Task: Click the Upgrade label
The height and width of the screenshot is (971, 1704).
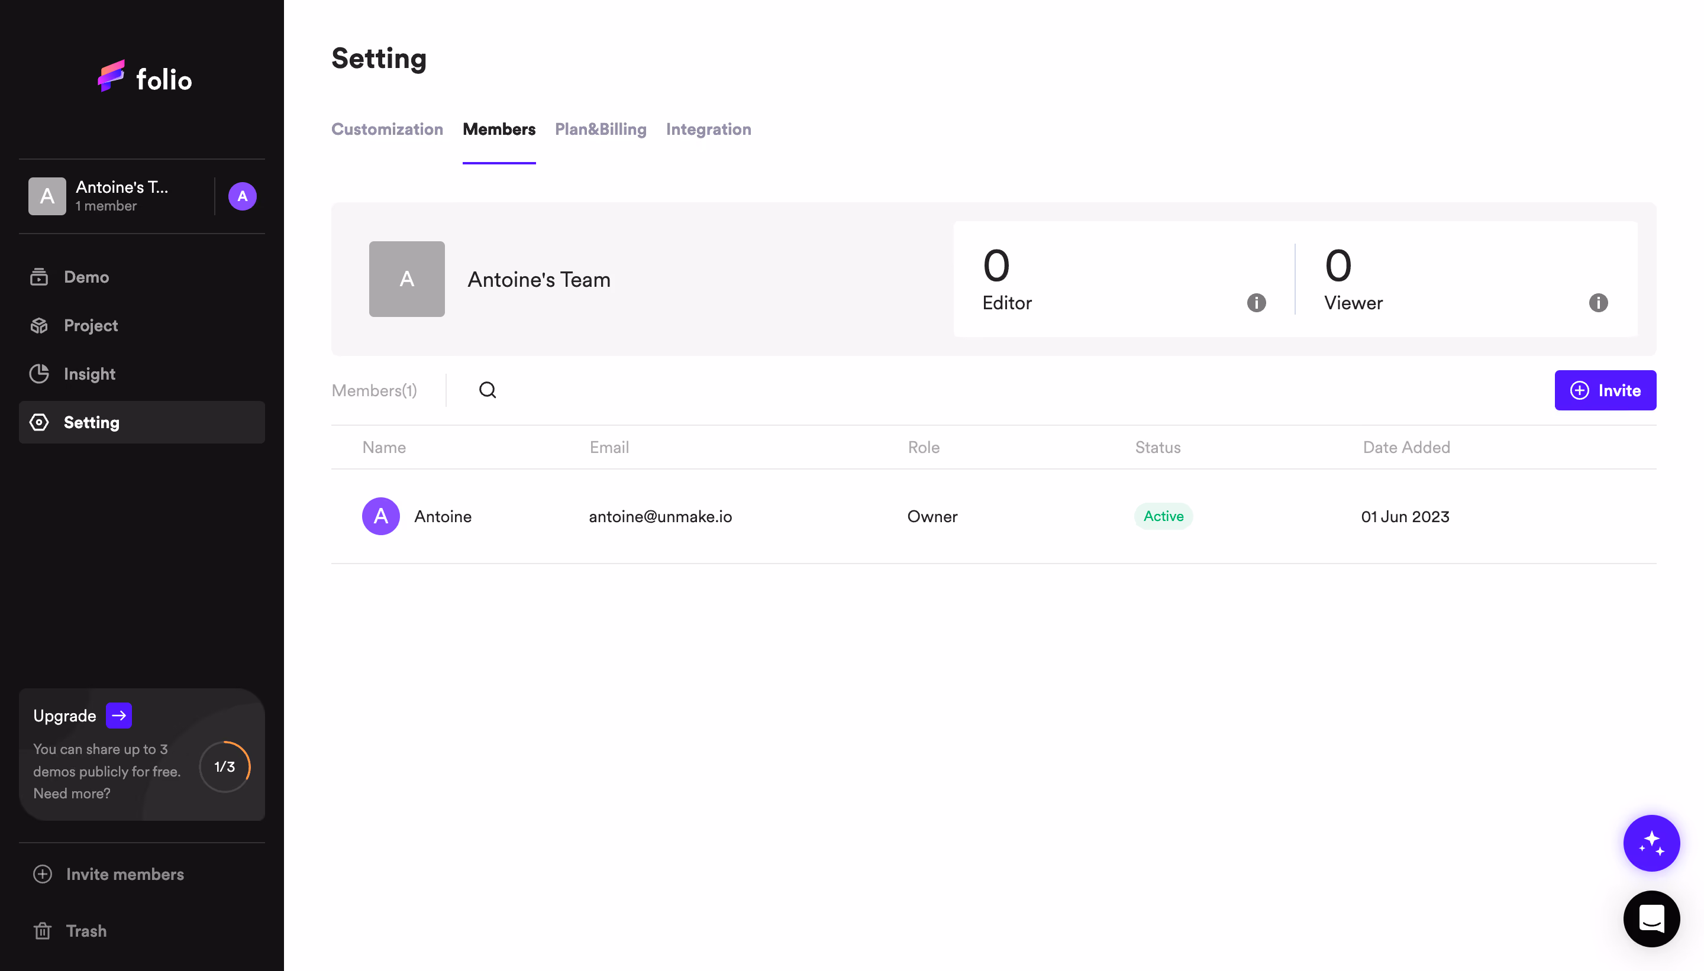Action: [64, 716]
